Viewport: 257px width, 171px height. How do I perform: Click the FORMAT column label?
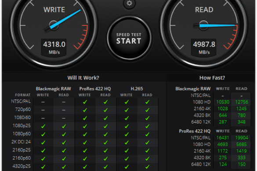pos(23,95)
